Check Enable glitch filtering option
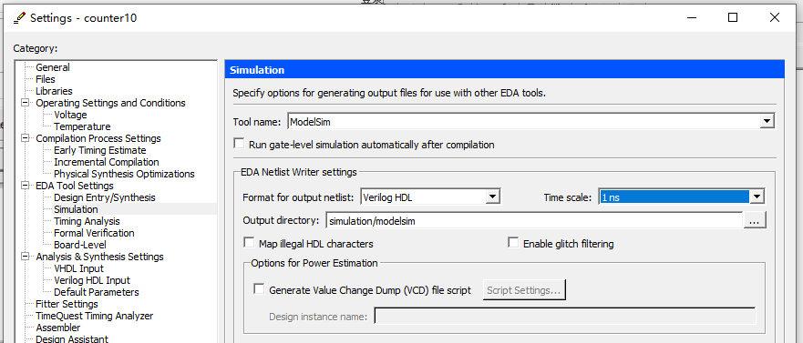 pyautogui.click(x=513, y=243)
